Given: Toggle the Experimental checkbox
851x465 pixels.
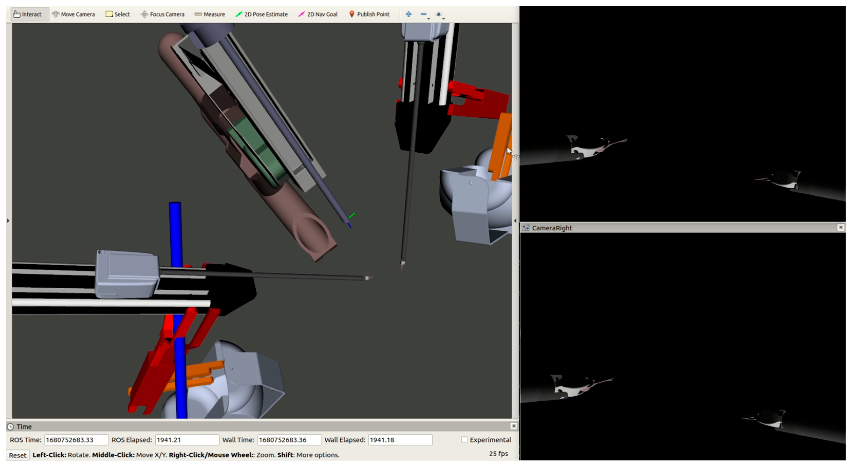Looking at the screenshot, I should [464, 440].
